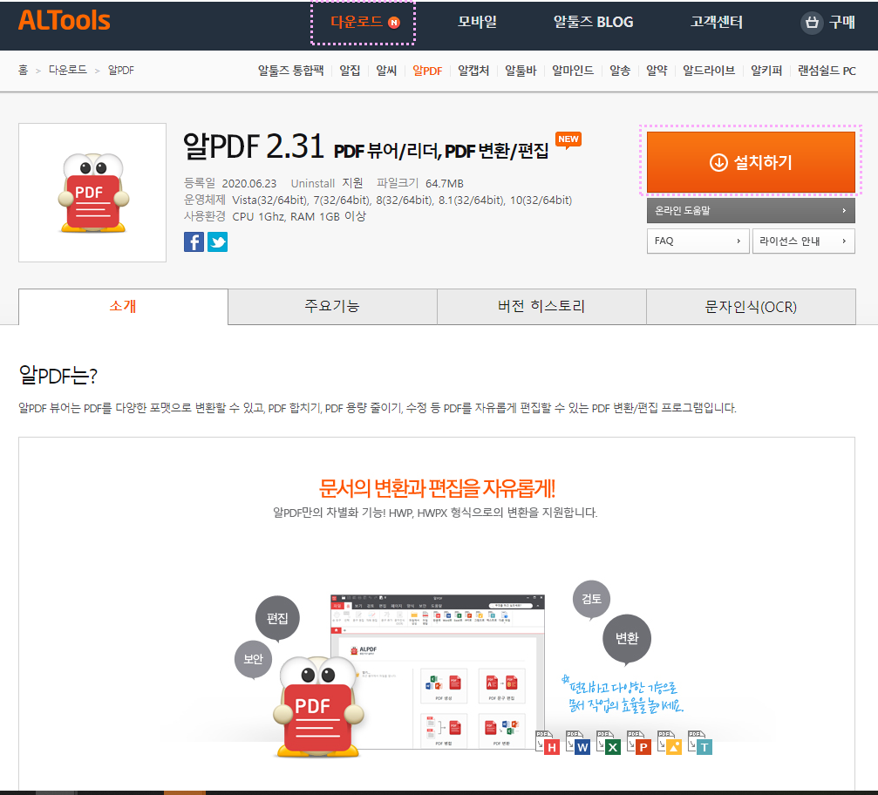The width and height of the screenshot is (878, 795).
Task: Open 라이선스 안내
Action: 803,241
